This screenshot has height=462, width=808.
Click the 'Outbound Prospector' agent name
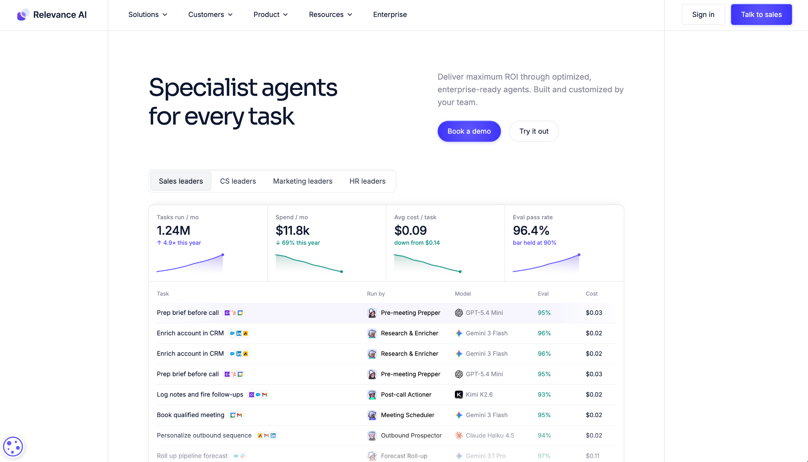[x=411, y=436]
